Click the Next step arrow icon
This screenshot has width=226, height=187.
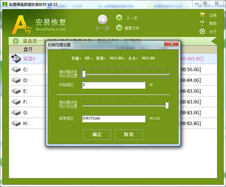coord(103,19)
